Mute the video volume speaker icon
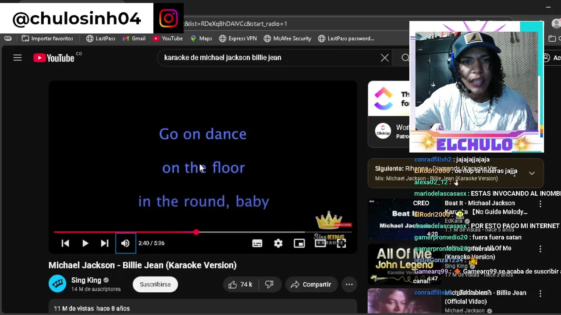Viewport: 561px width, 315px height. tap(125, 243)
